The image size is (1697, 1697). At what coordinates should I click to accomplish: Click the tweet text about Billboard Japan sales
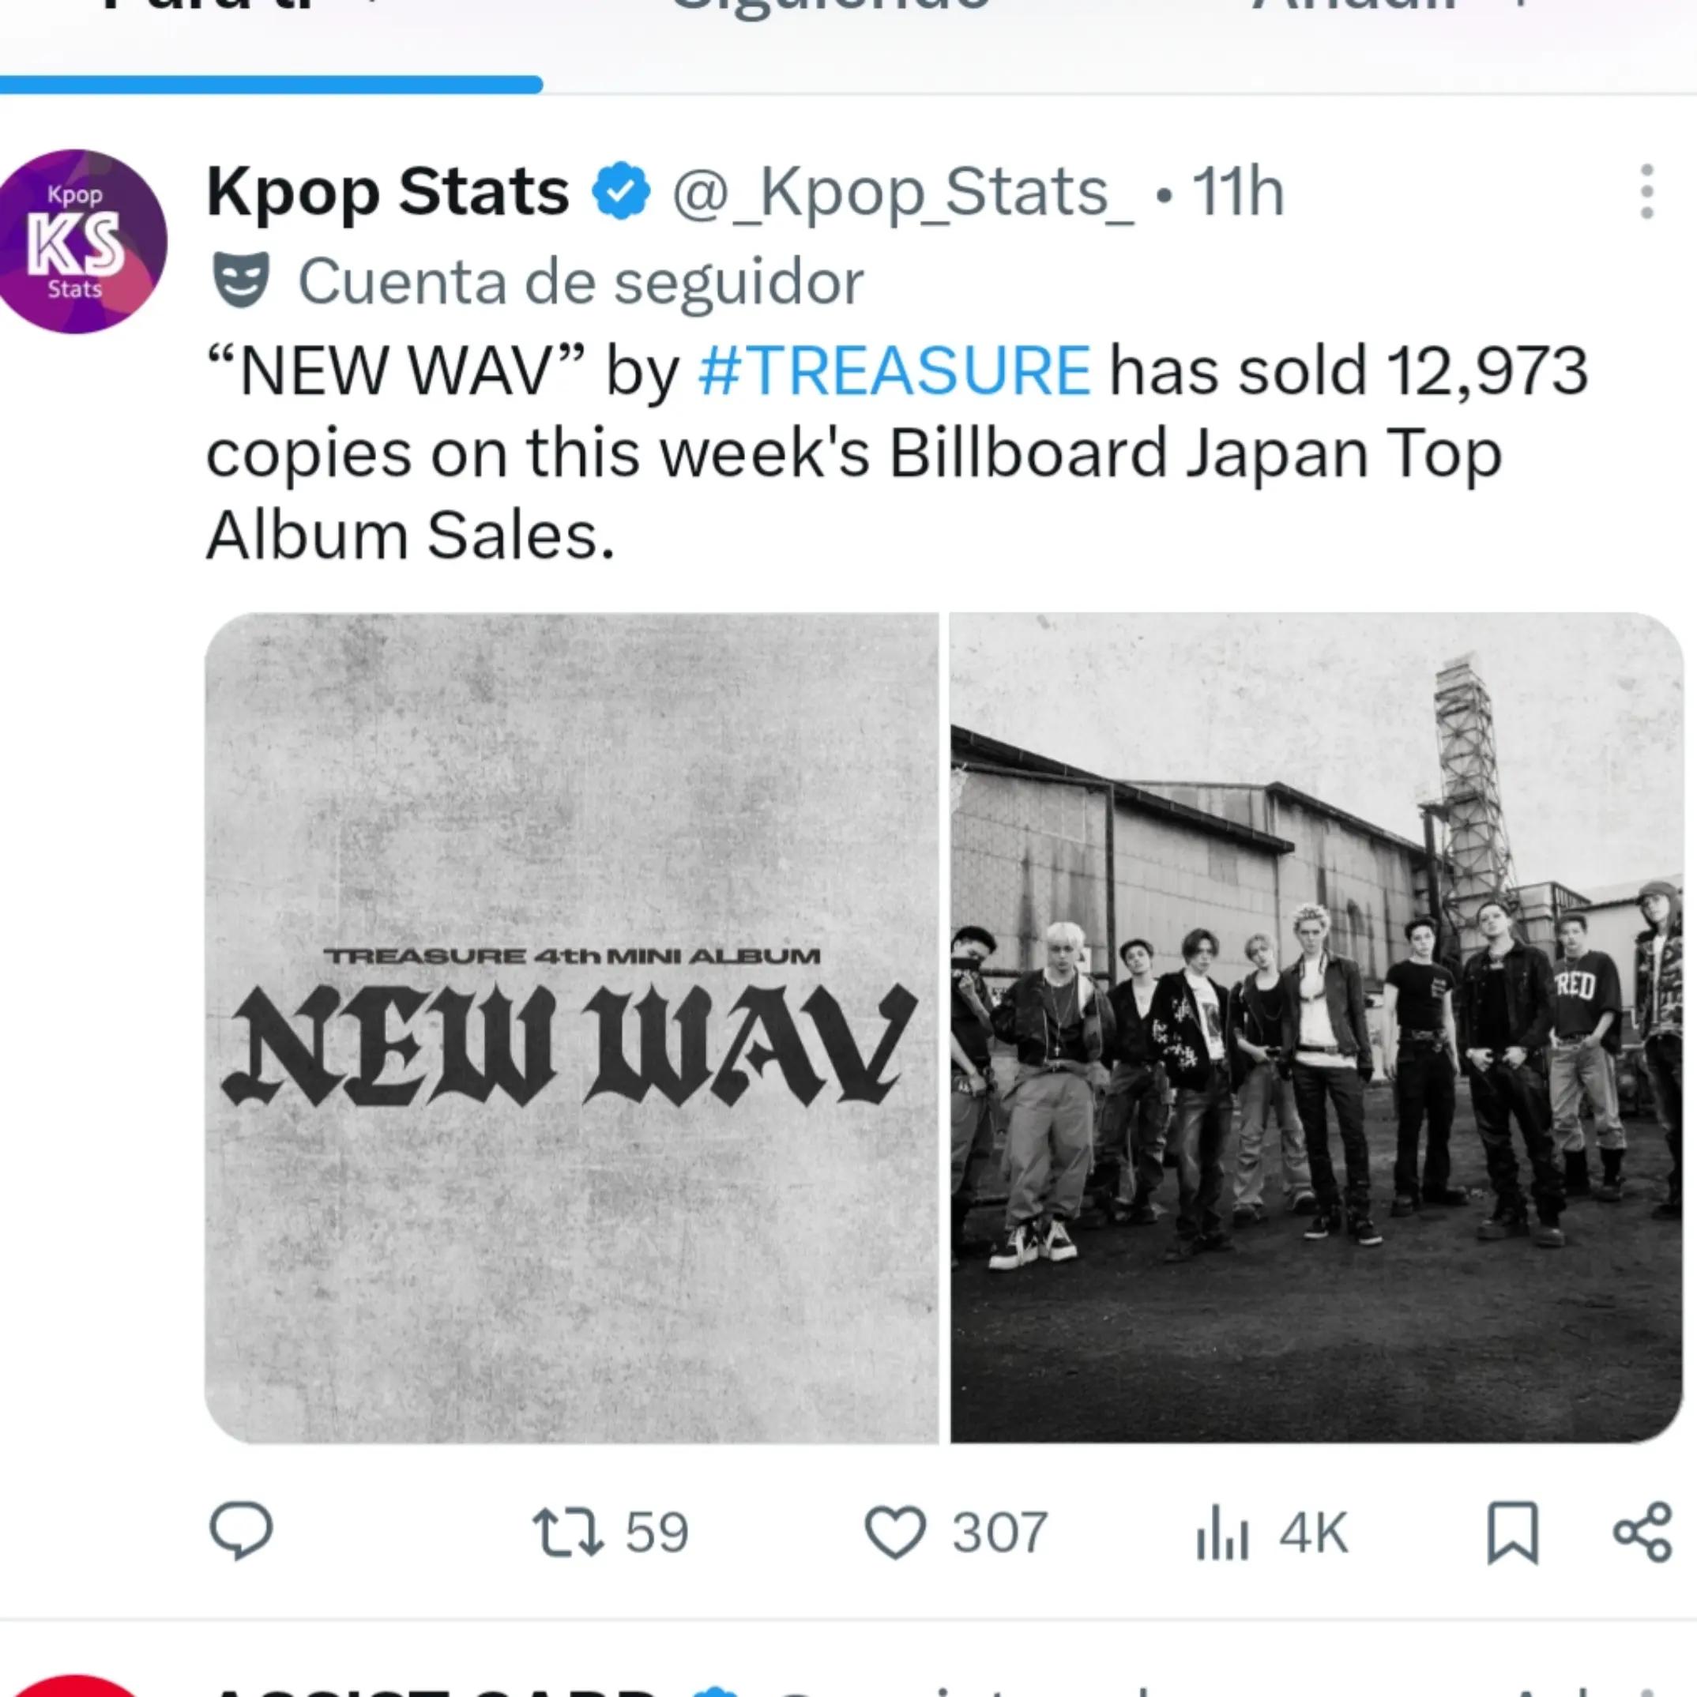[x=897, y=453]
